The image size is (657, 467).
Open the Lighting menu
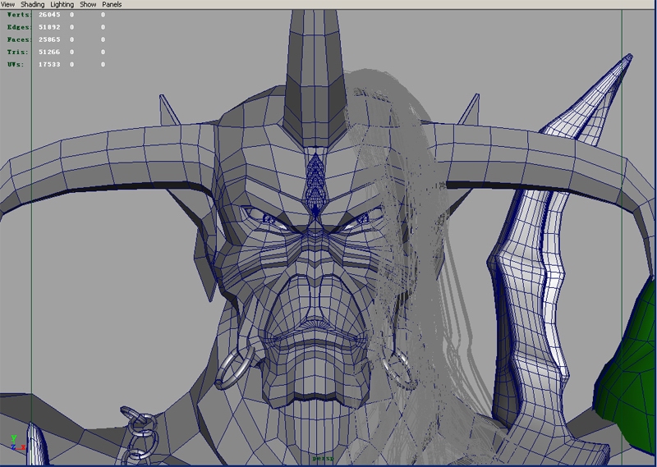click(62, 5)
